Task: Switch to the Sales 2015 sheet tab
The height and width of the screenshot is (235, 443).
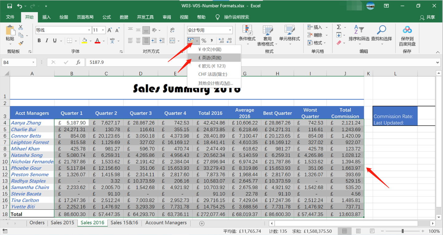Action: [62, 223]
